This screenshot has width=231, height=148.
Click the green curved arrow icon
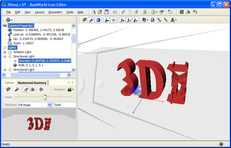(195, 12)
